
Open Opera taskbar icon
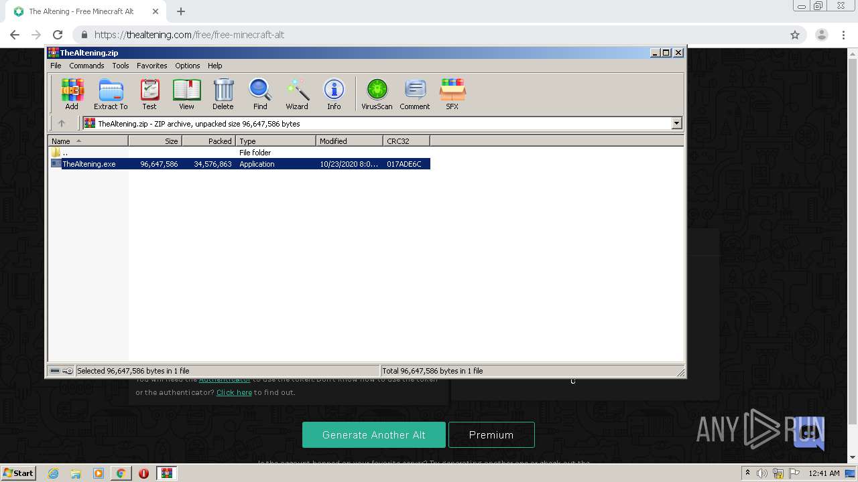[x=143, y=473]
